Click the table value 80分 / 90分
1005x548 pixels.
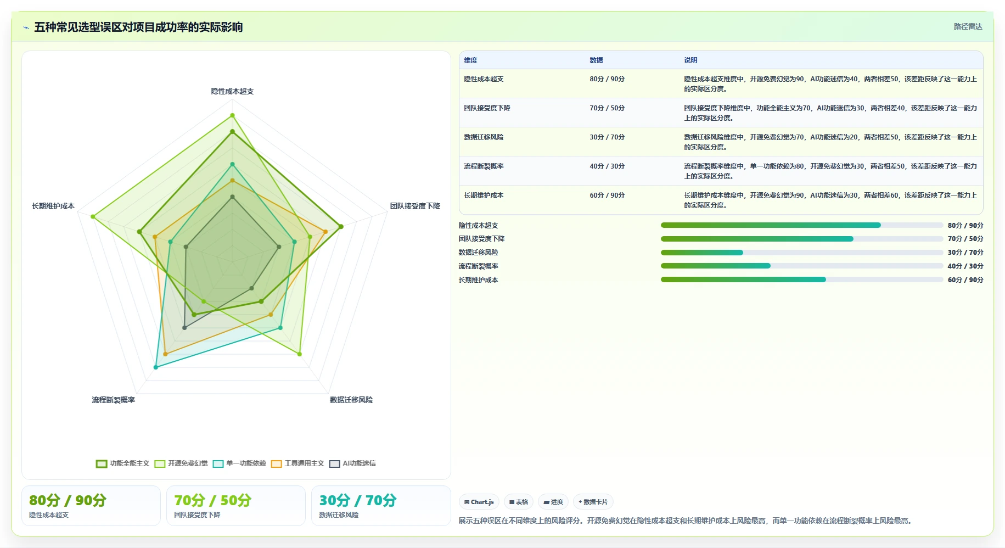pyautogui.click(x=607, y=79)
